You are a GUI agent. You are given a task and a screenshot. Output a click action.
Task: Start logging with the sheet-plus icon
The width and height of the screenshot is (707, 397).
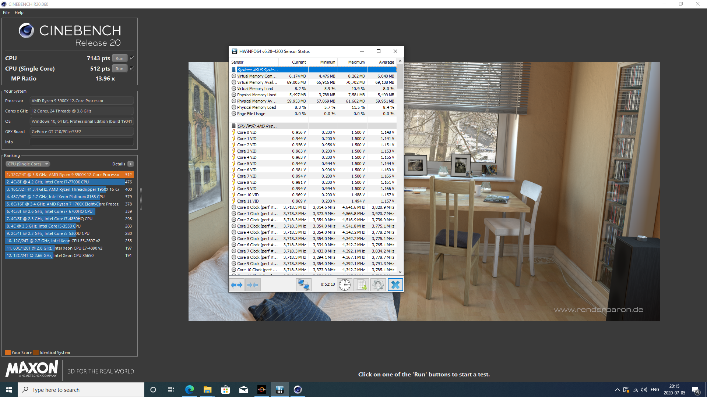(361, 285)
